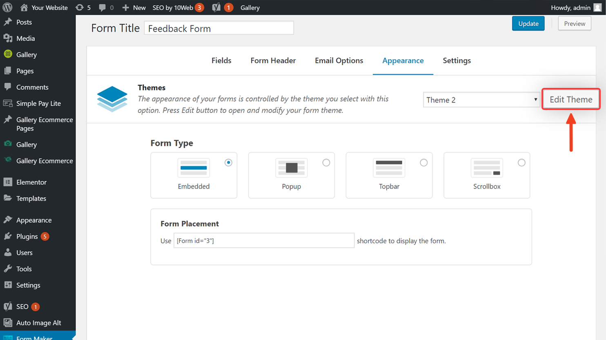
Task: Open Your Website link
Action: tap(50, 7)
